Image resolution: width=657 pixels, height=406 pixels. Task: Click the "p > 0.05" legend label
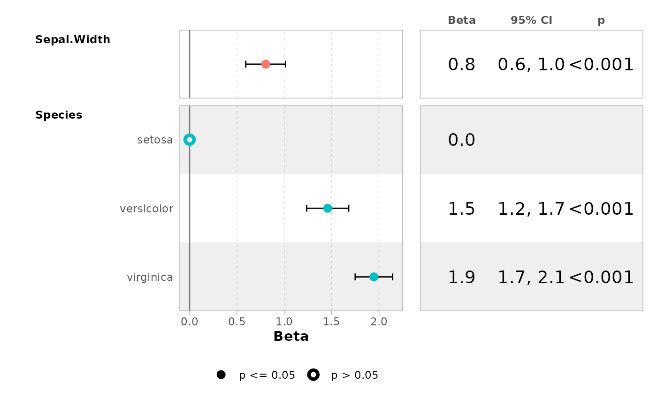(x=354, y=375)
